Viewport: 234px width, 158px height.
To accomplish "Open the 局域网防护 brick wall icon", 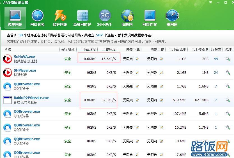I will pos(82,15).
